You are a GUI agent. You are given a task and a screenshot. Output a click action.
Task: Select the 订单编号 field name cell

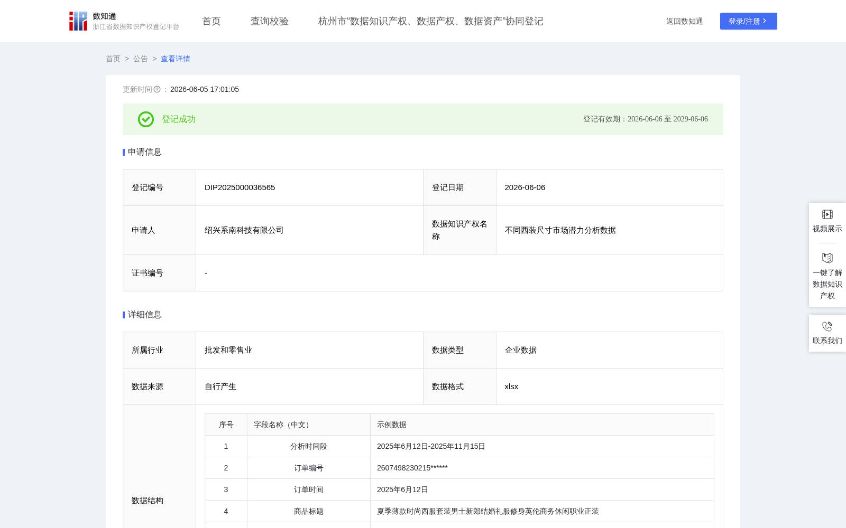point(309,468)
